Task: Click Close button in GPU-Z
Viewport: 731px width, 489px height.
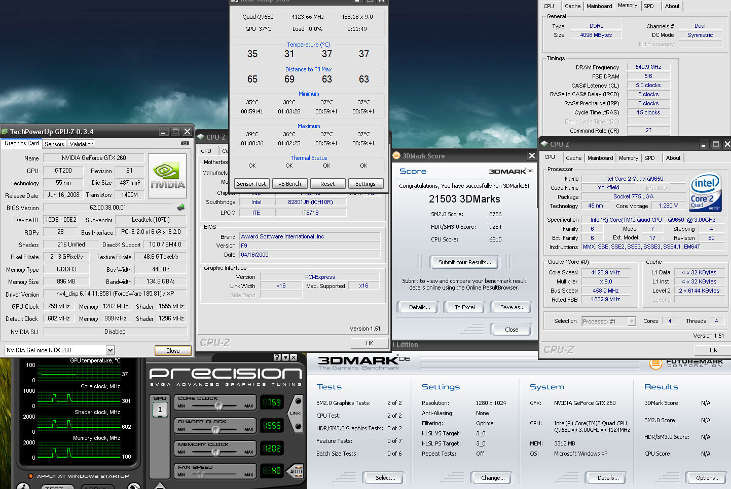Action: point(173,350)
